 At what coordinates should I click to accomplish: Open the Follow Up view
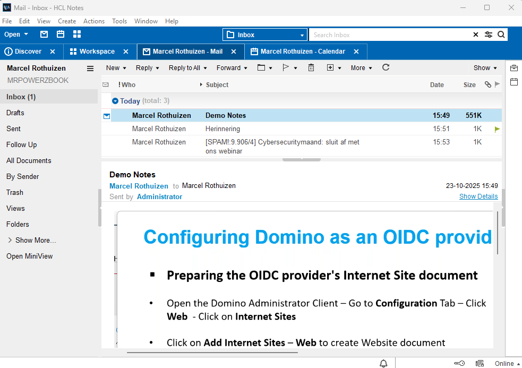(x=22, y=144)
